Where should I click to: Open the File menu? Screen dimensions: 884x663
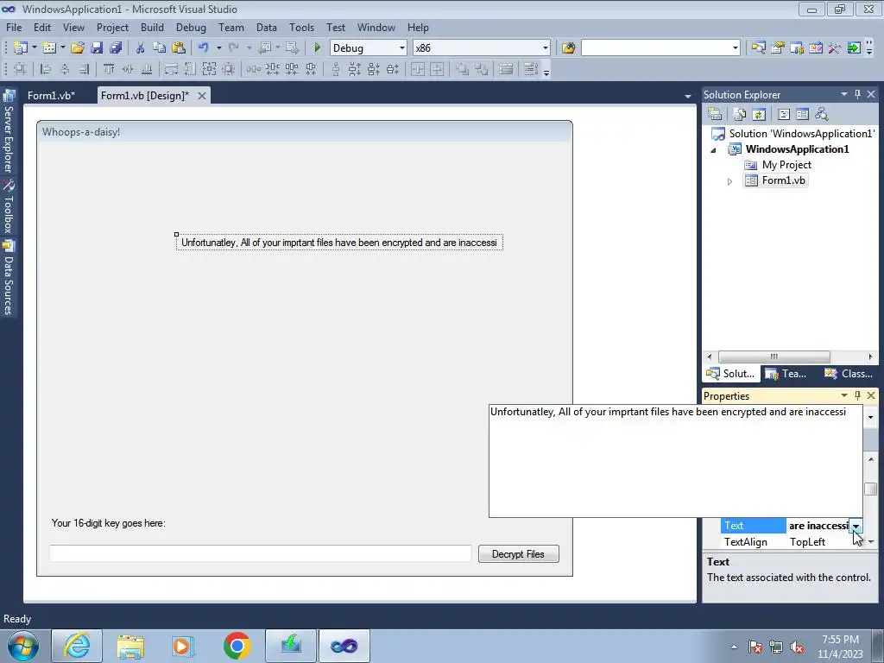click(14, 27)
